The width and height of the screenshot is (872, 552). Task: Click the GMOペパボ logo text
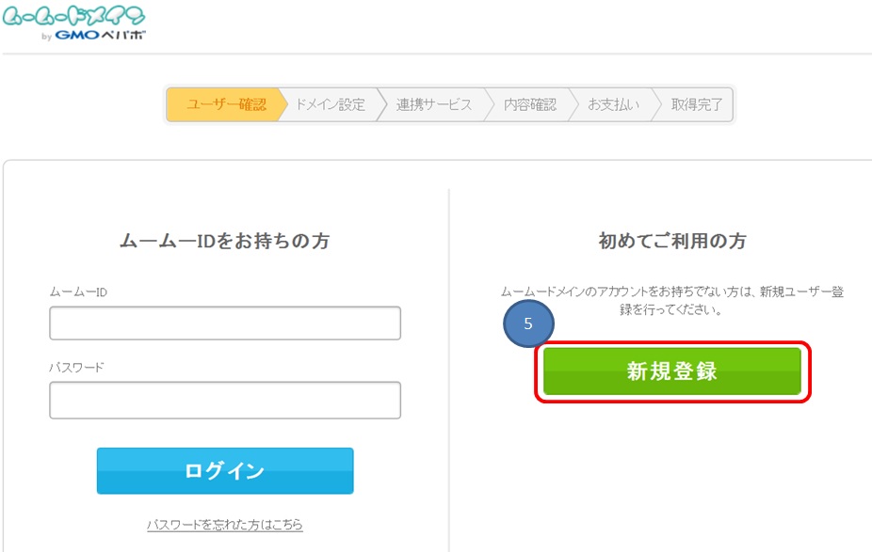coord(101,36)
